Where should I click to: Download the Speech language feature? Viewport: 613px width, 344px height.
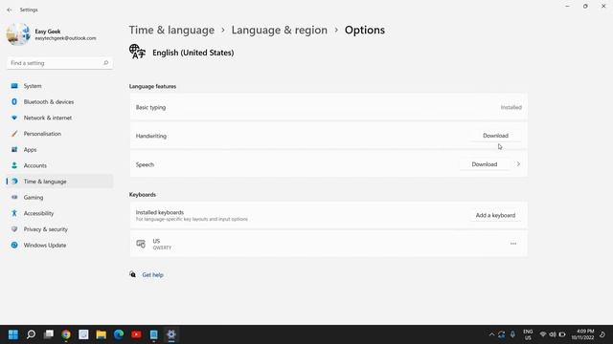coord(484,164)
